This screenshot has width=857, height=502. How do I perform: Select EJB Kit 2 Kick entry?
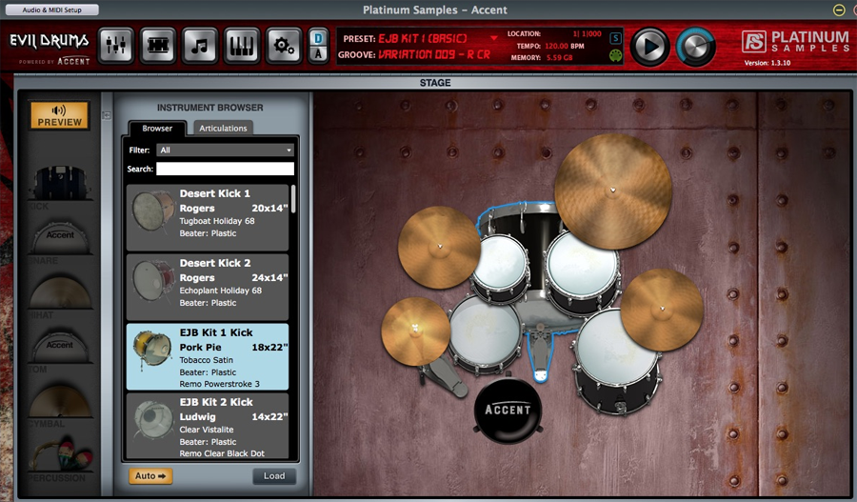point(208,426)
